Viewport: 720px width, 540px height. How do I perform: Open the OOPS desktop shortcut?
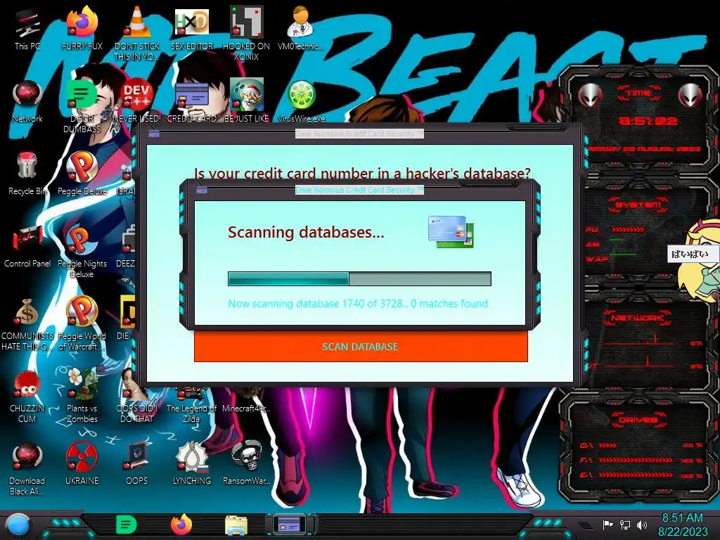(x=137, y=464)
